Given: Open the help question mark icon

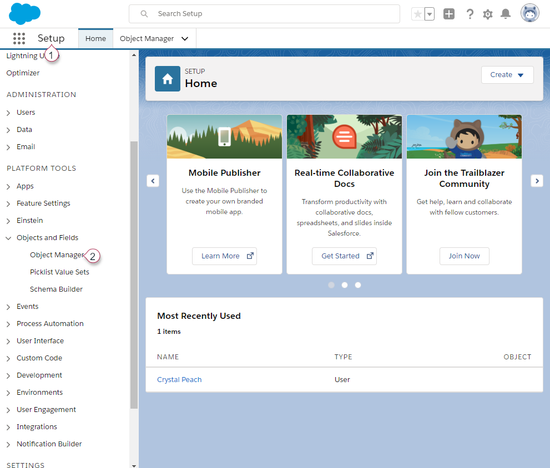Looking at the screenshot, I should pyautogui.click(x=470, y=14).
